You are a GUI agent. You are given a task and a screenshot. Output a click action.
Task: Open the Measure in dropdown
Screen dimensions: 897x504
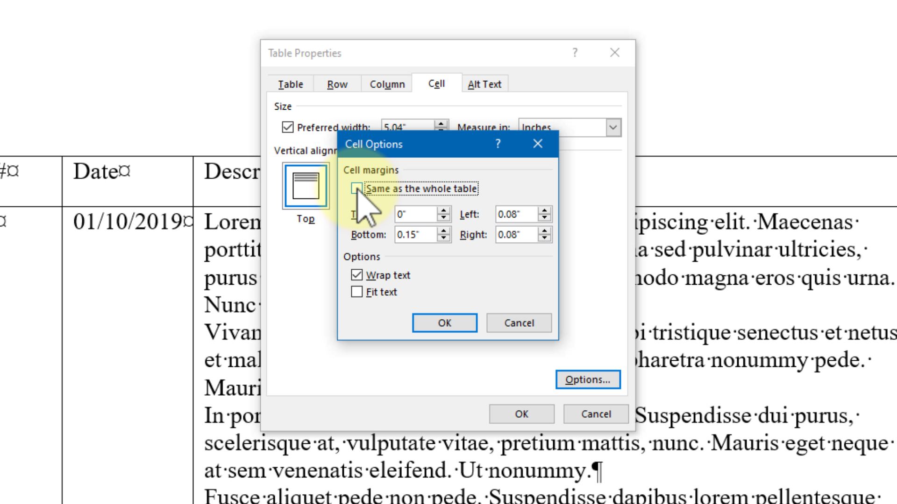point(613,127)
